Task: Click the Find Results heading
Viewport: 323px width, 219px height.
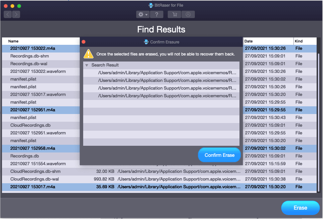Action: [161, 29]
